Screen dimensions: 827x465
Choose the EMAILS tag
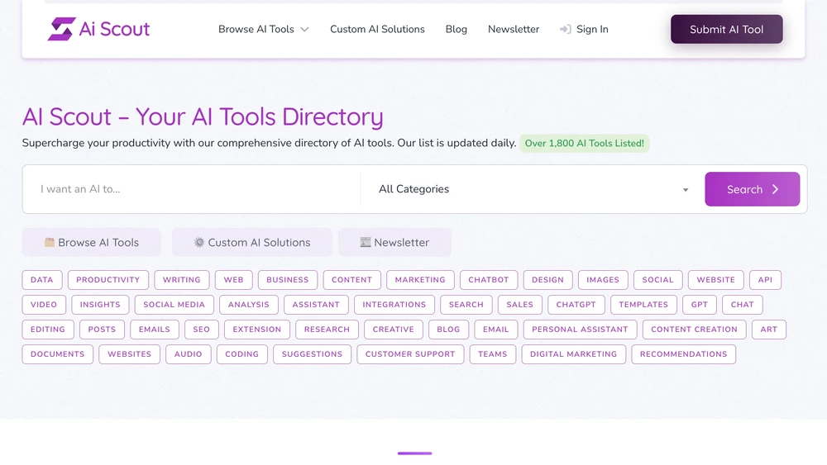(x=155, y=329)
